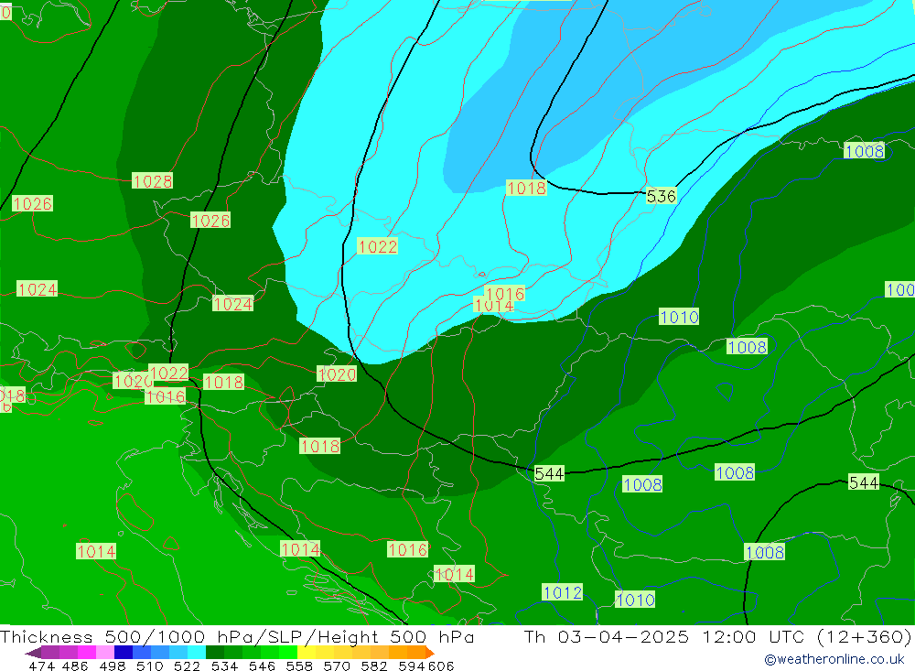Click the bright magenta legend swatch
The width and height of the screenshot is (915, 671).
point(86,652)
